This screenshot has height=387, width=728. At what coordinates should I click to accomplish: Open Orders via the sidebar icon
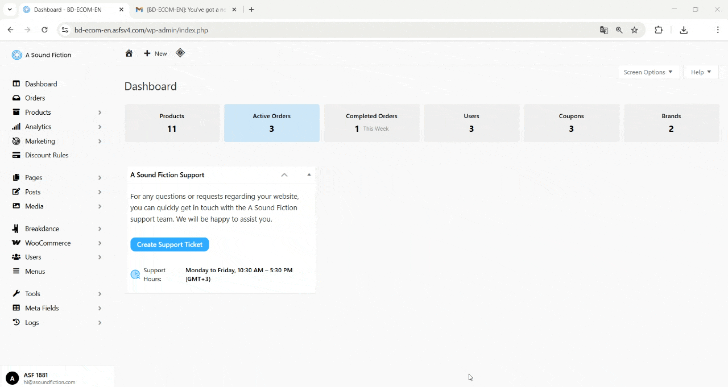point(16,98)
